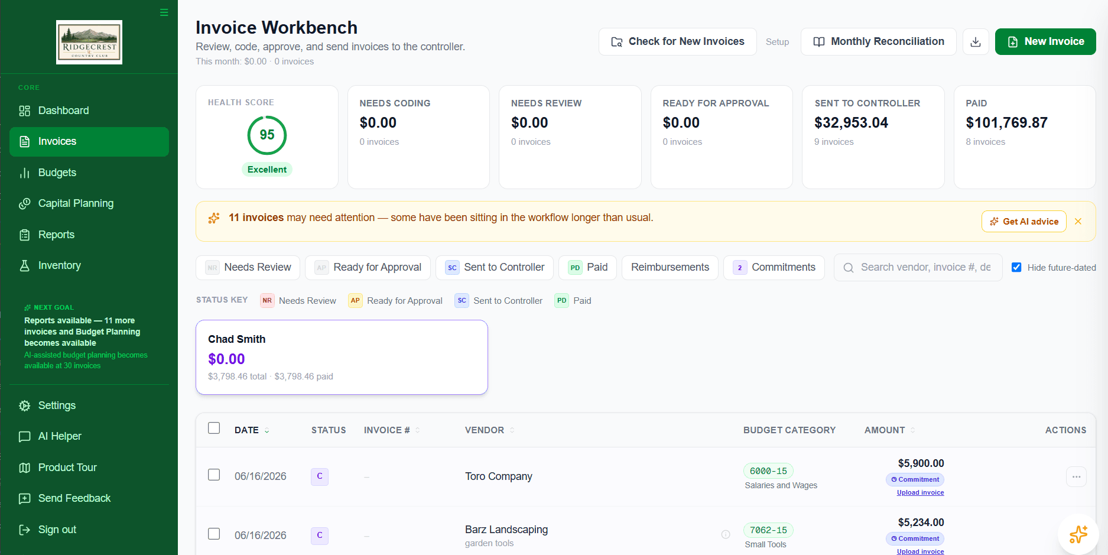Collapse sidebar using the hamburger menu icon

[164, 12]
